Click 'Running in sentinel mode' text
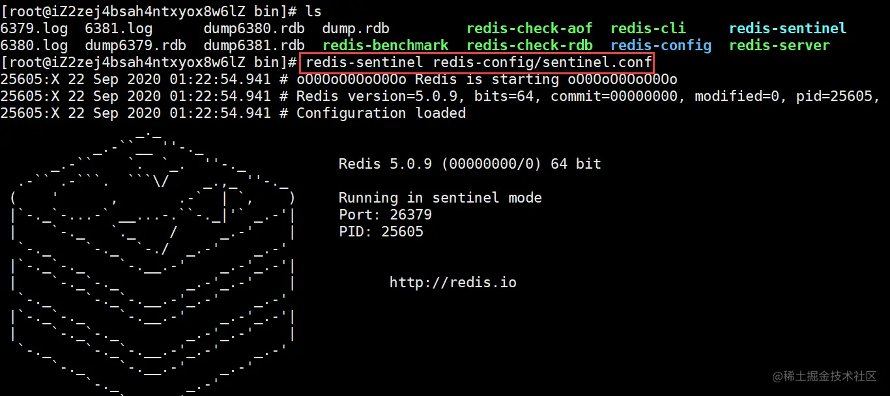Image resolution: width=890 pixels, height=396 pixels. coord(440,198)
